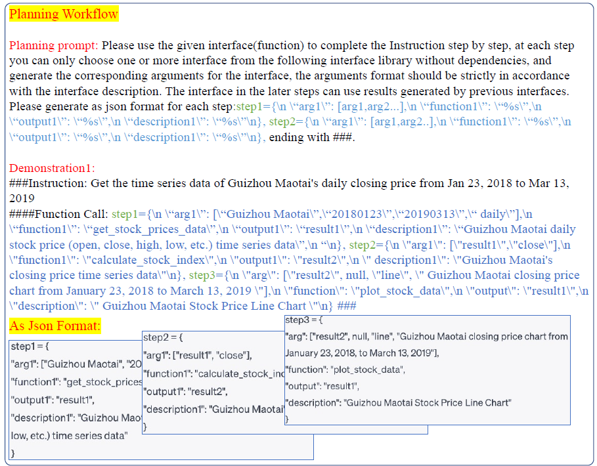Click the '"function": "plot_stock_data",' line in the step3 box
597x466 pixels.
coord(345,370)
